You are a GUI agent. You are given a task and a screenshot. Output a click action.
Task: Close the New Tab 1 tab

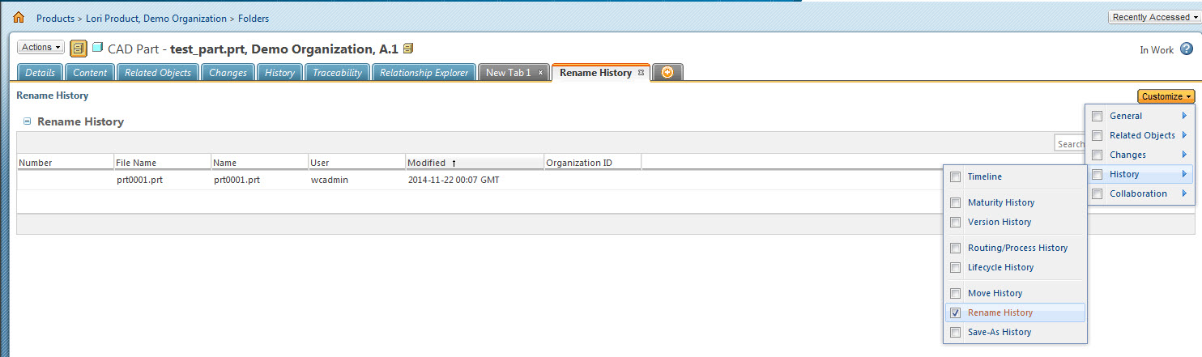[540, 73]
